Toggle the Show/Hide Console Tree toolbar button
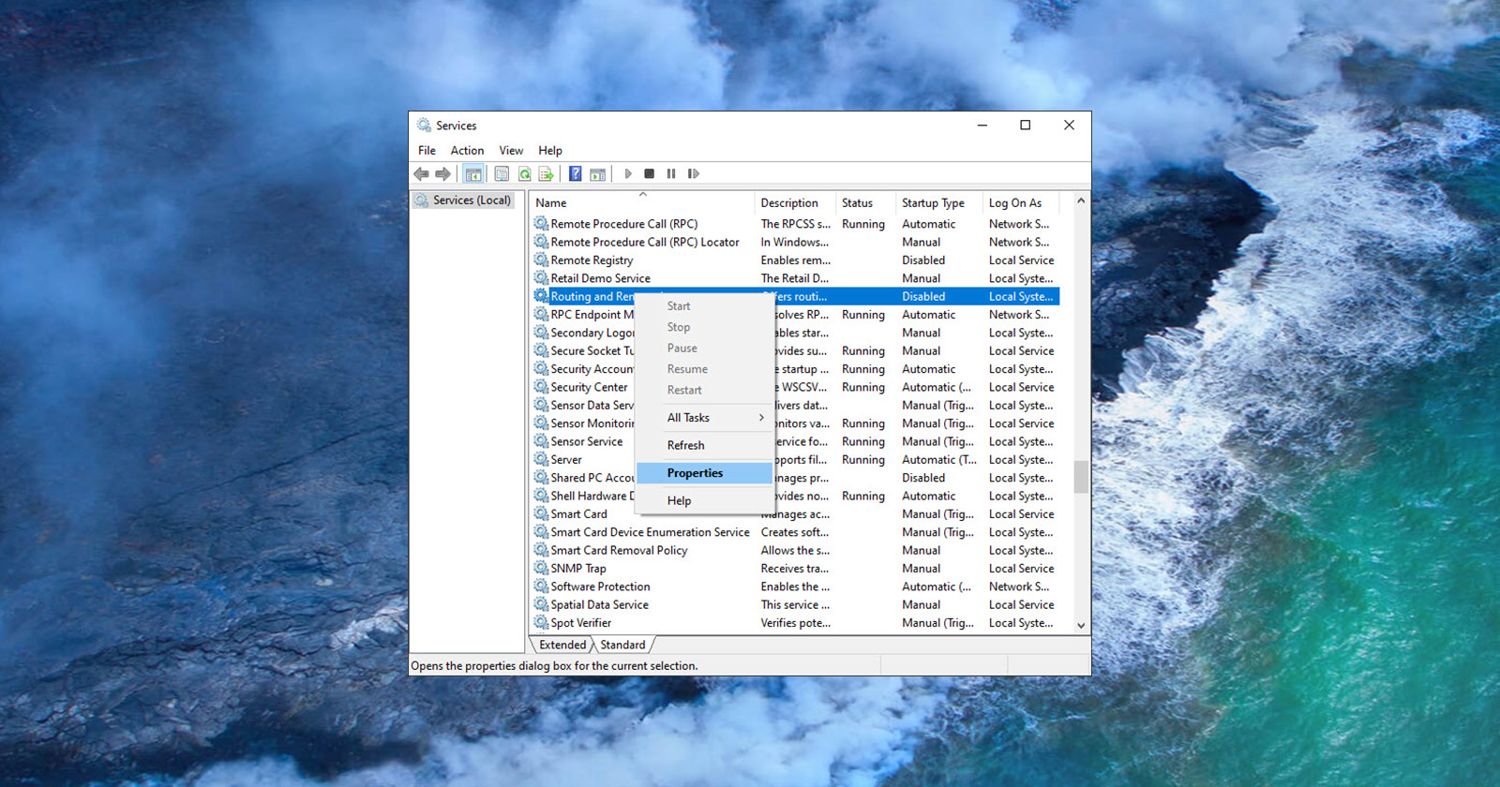 [473, 174]
